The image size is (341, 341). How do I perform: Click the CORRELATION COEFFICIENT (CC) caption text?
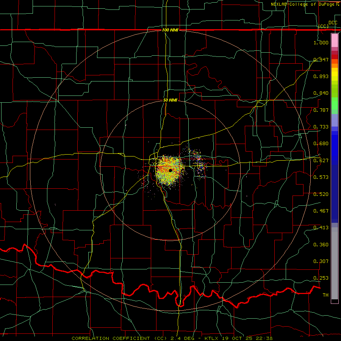119,338
